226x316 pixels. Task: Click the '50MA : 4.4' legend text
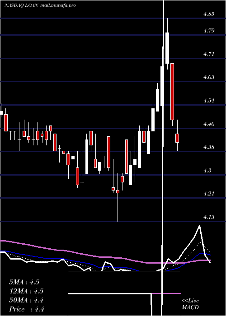[x=26, y=300]
